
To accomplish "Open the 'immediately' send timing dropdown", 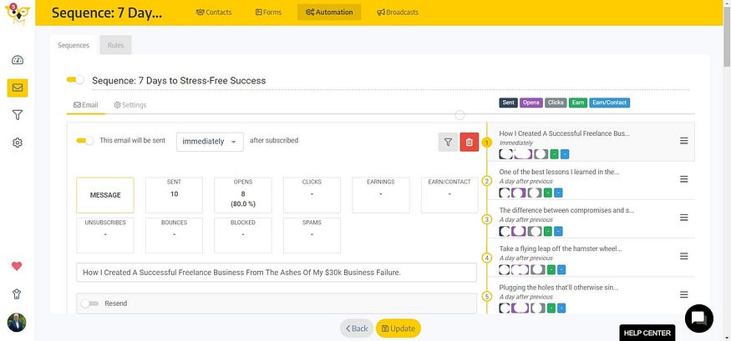I will pos(210,142).
